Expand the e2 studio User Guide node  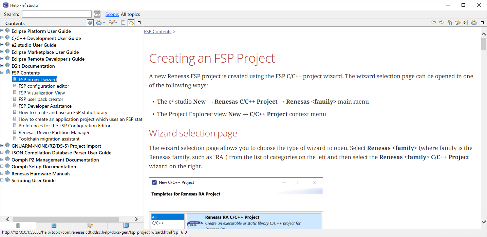[2, 45]
